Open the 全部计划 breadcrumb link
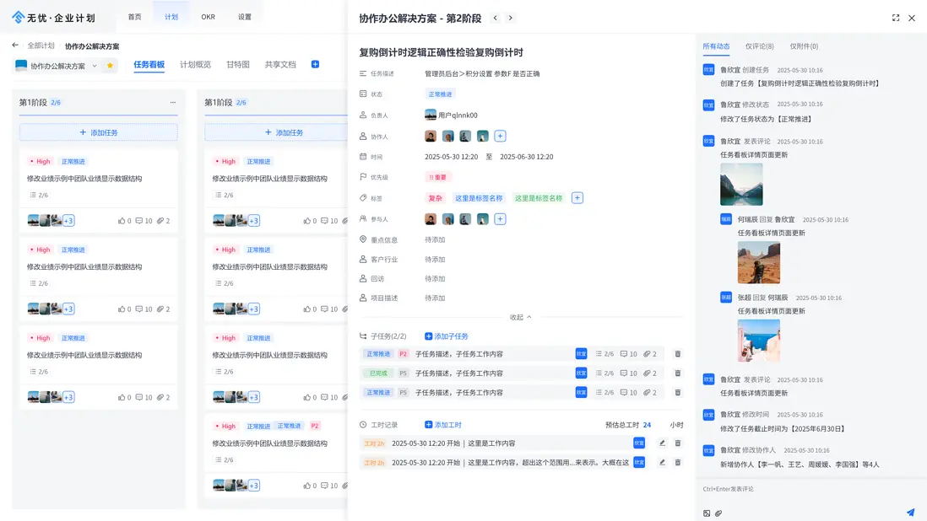The width and height of the screenshot is (927, 521). point(41,46)
